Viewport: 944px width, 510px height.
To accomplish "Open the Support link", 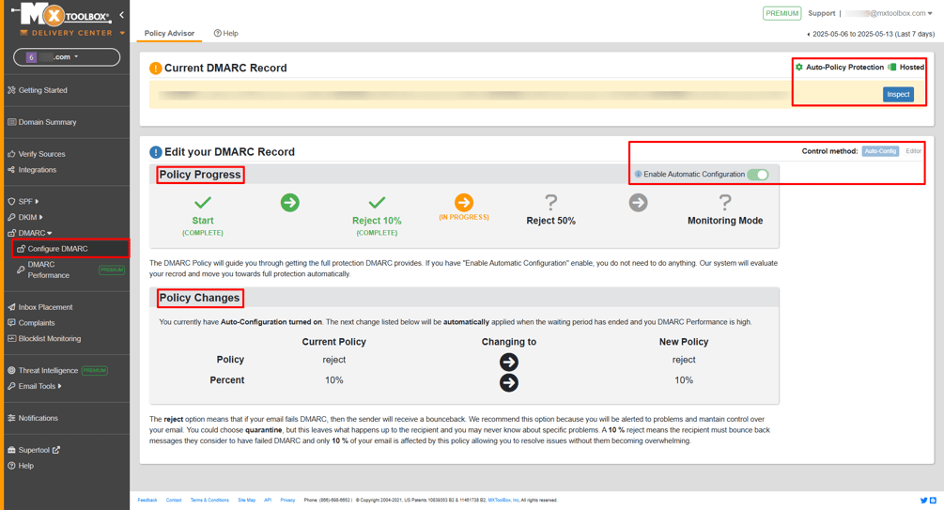I will point(821,13).
